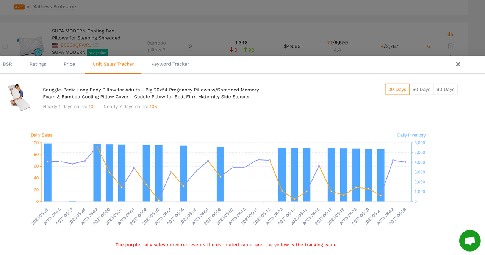This screenshot has height=255, width=485.
Task: Open the green chat support bubble
Action: click(x=470, y=241)
